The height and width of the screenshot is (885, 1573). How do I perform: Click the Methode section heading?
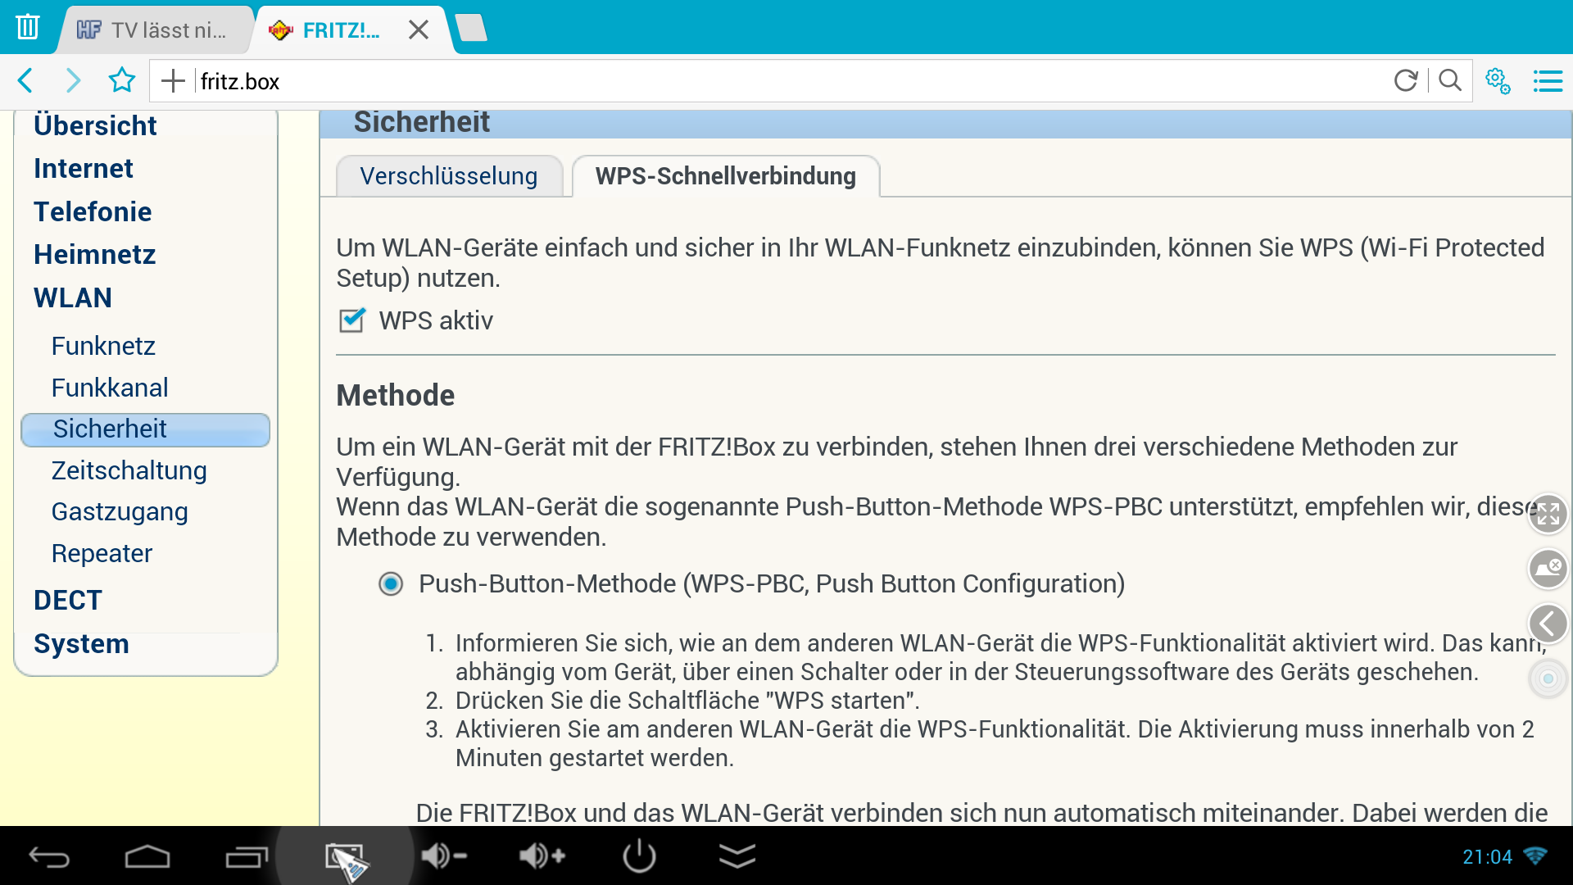pyautogui.click(x=395, y=395)
